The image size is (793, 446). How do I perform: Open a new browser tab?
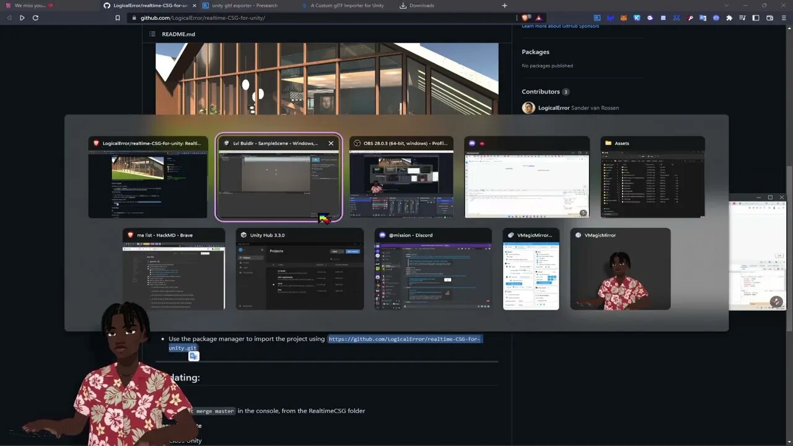(504, 6)
